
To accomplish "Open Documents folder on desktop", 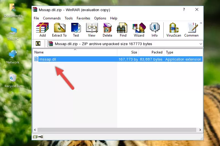I will 13,11.
